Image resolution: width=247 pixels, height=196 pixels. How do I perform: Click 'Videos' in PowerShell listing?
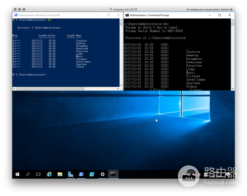pyautogui.click(x=80, y=67)
